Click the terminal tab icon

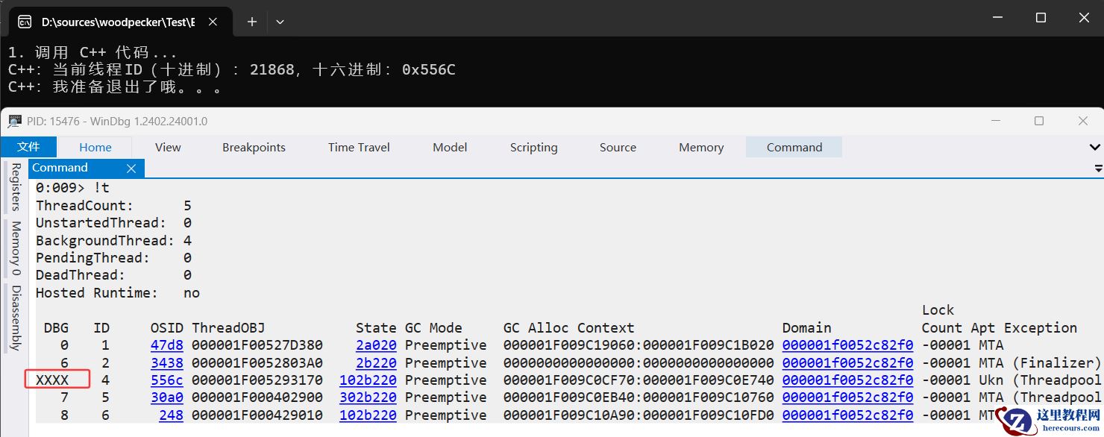coord(25,22)
